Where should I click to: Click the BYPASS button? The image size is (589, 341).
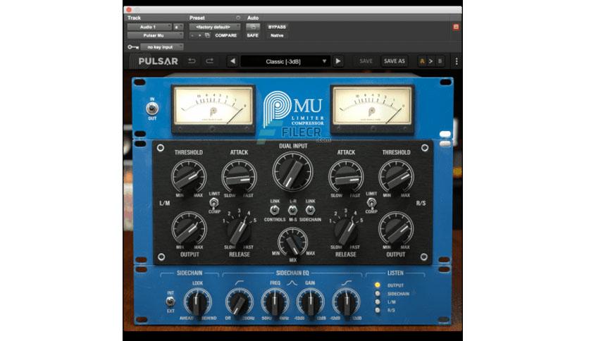(x=277, y=27)
